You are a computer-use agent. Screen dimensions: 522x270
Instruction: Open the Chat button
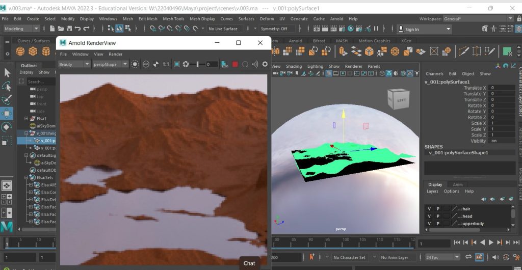[x=249, y=263]
